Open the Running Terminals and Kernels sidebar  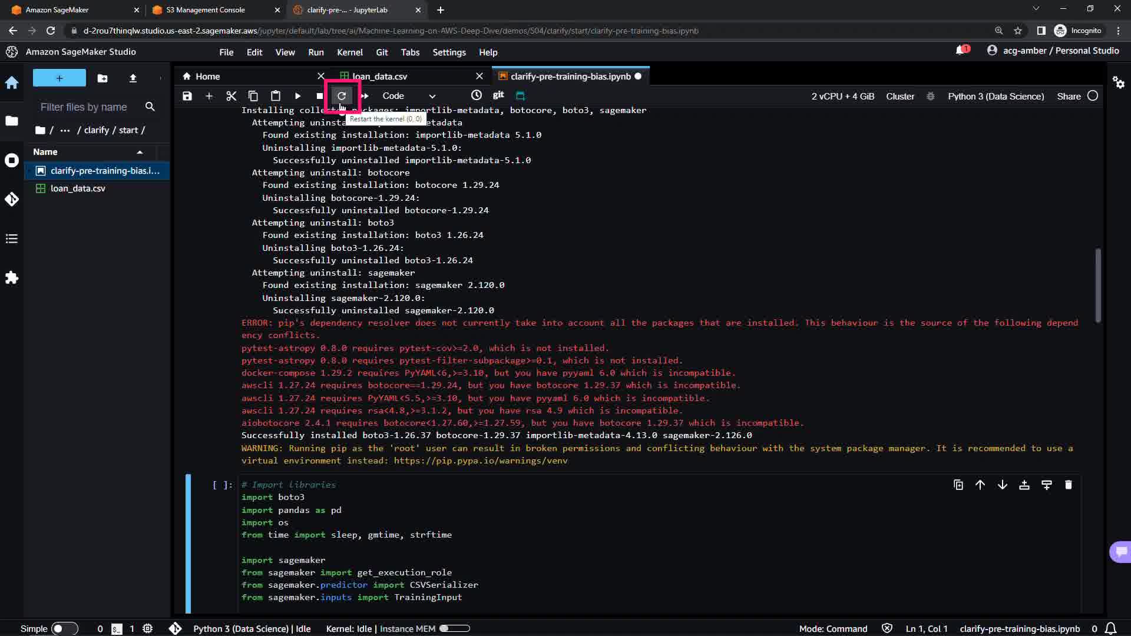click(x=12, y=161)
